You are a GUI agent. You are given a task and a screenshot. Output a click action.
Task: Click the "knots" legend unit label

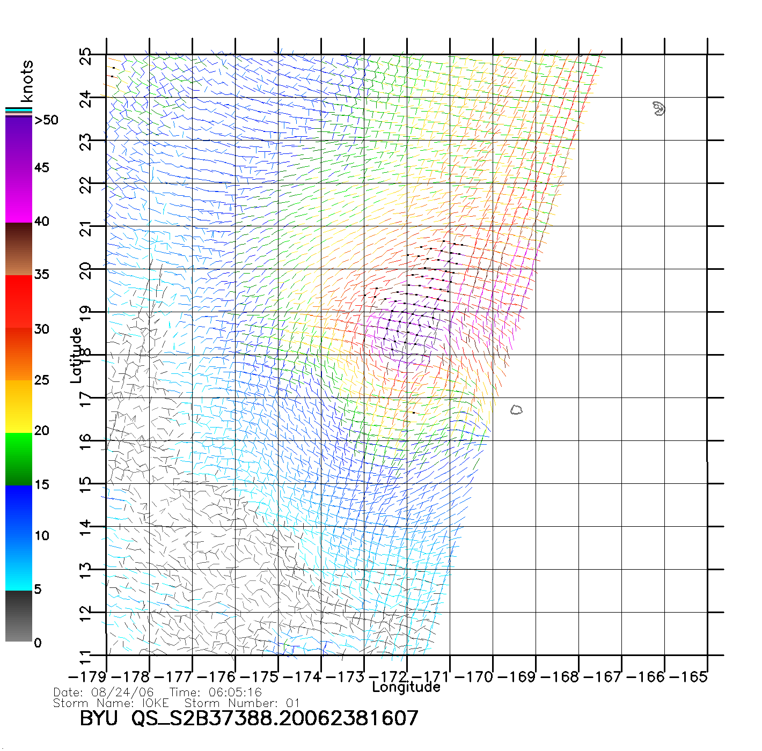pos(27,81)
